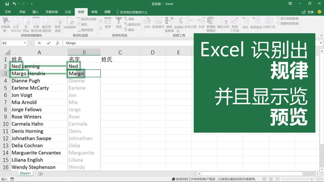Send feedback with the smiley icon
324x182 pixels.
coord(320,12)
